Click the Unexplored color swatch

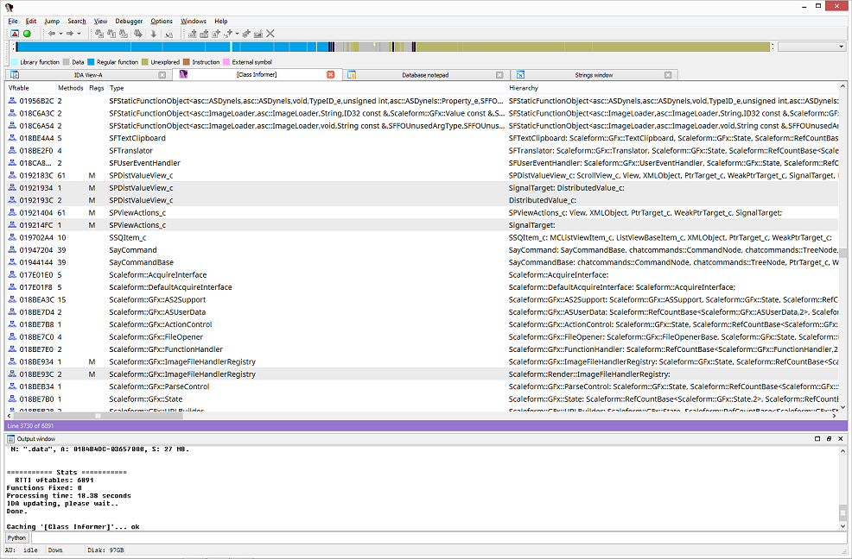click(145, 62)
